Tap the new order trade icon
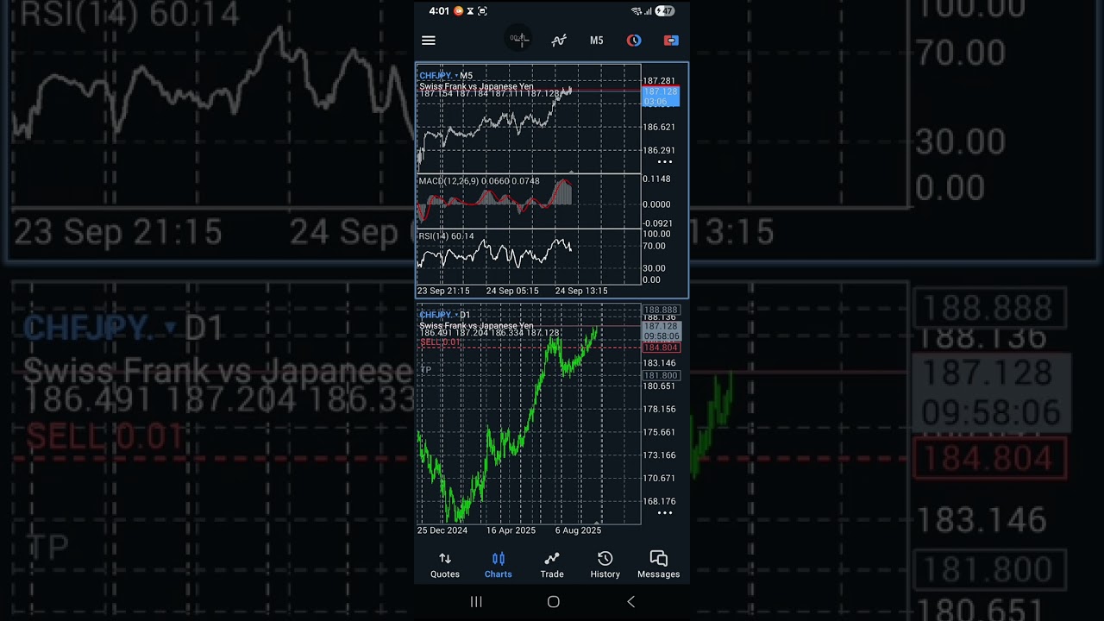 point(670,41)
